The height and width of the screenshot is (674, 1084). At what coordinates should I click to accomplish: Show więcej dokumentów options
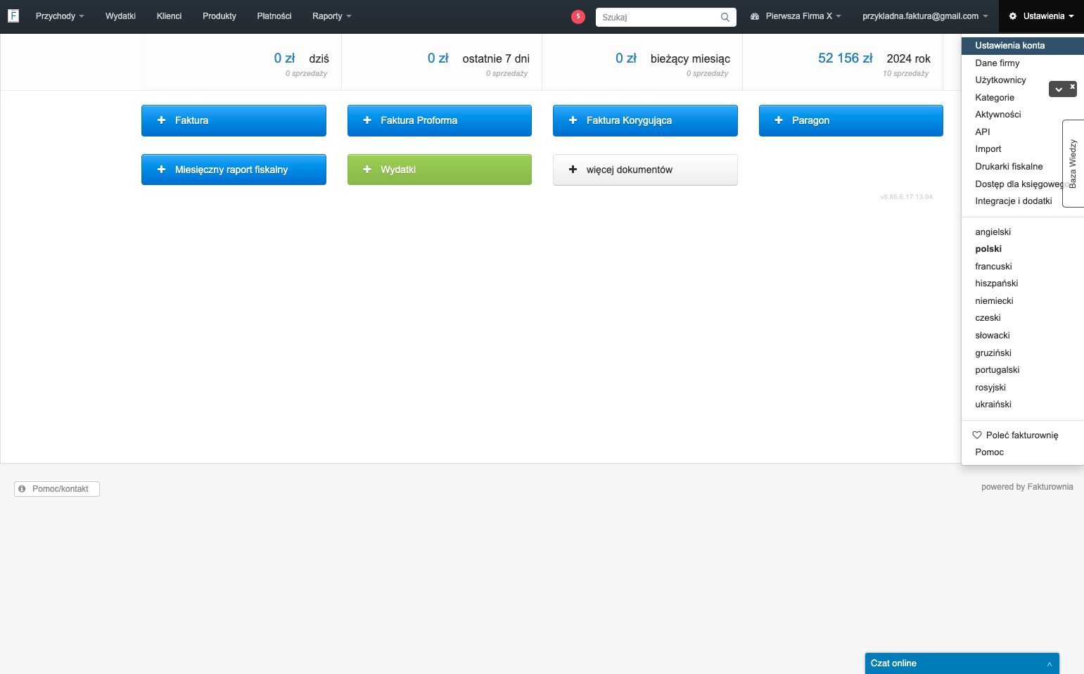pyautogui.click(x=645, y=170)
